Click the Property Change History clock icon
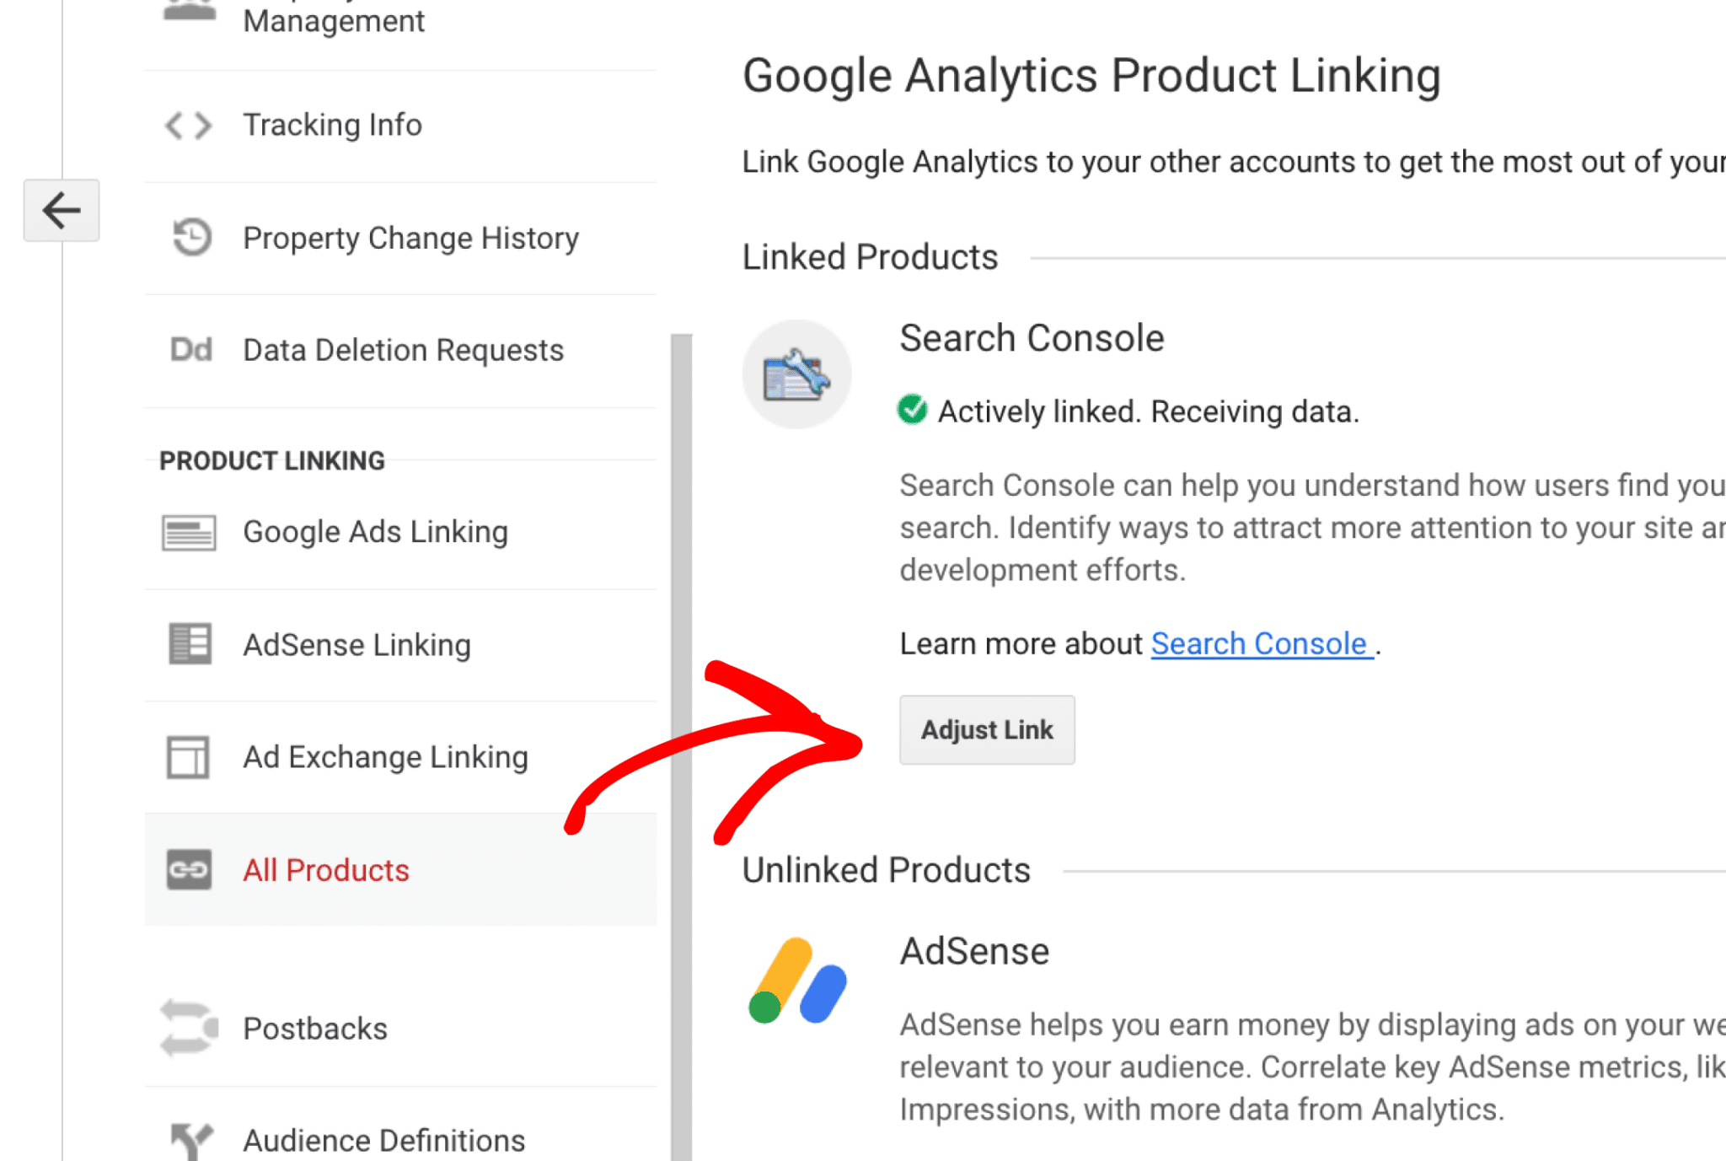1726x1161 pixels. point(191,237)
